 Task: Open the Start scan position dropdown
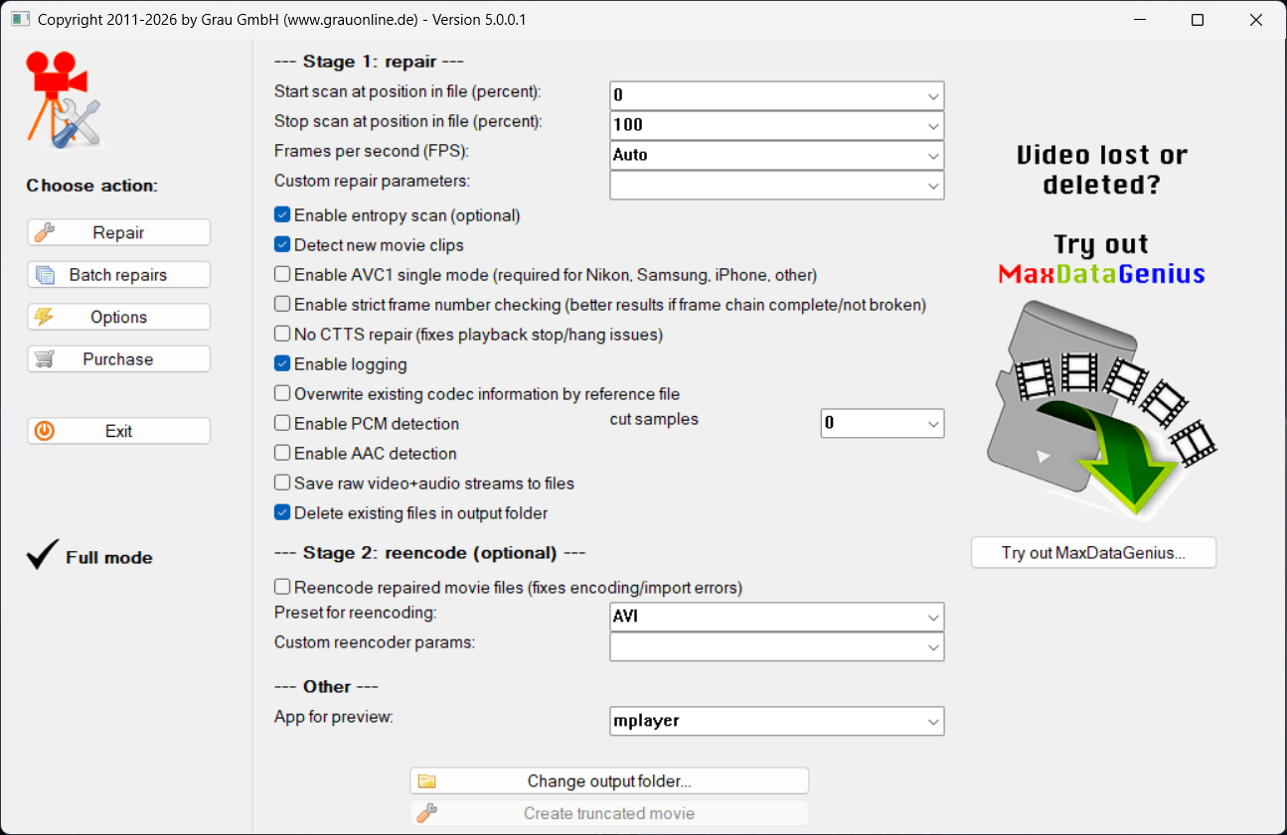click(x=933, y=96)
